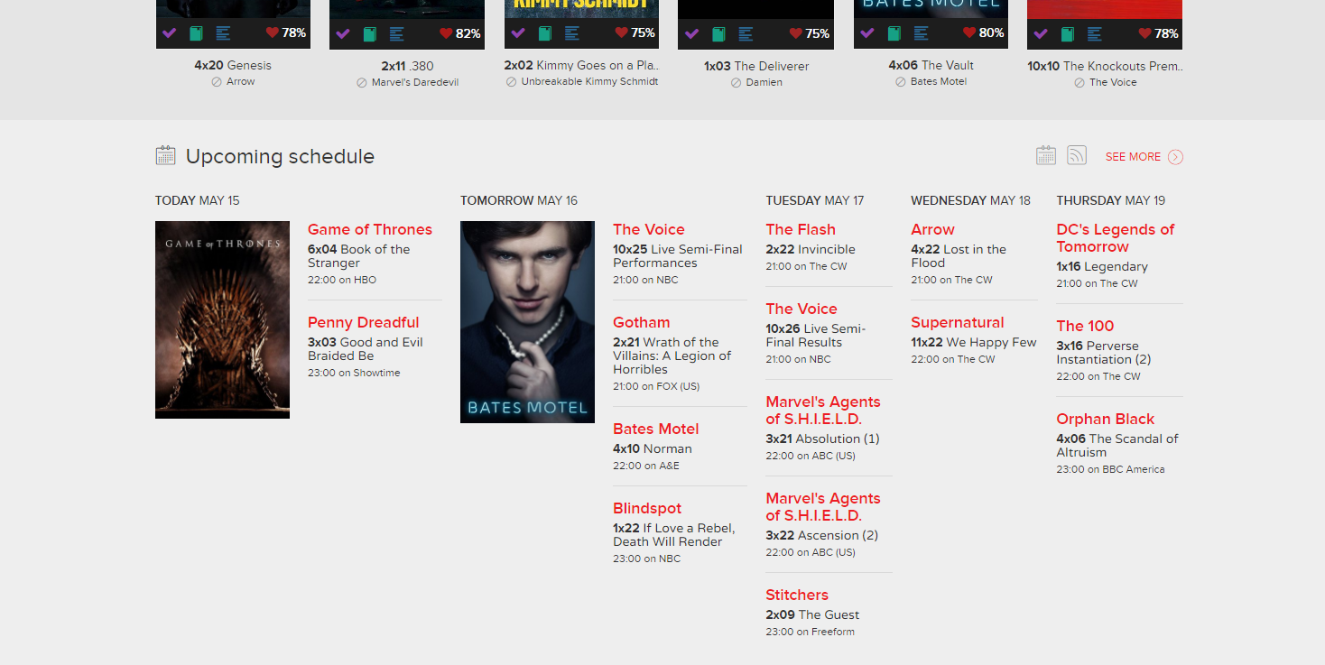Open the 1x03 The Deliverer episode title

coord(756,66)
